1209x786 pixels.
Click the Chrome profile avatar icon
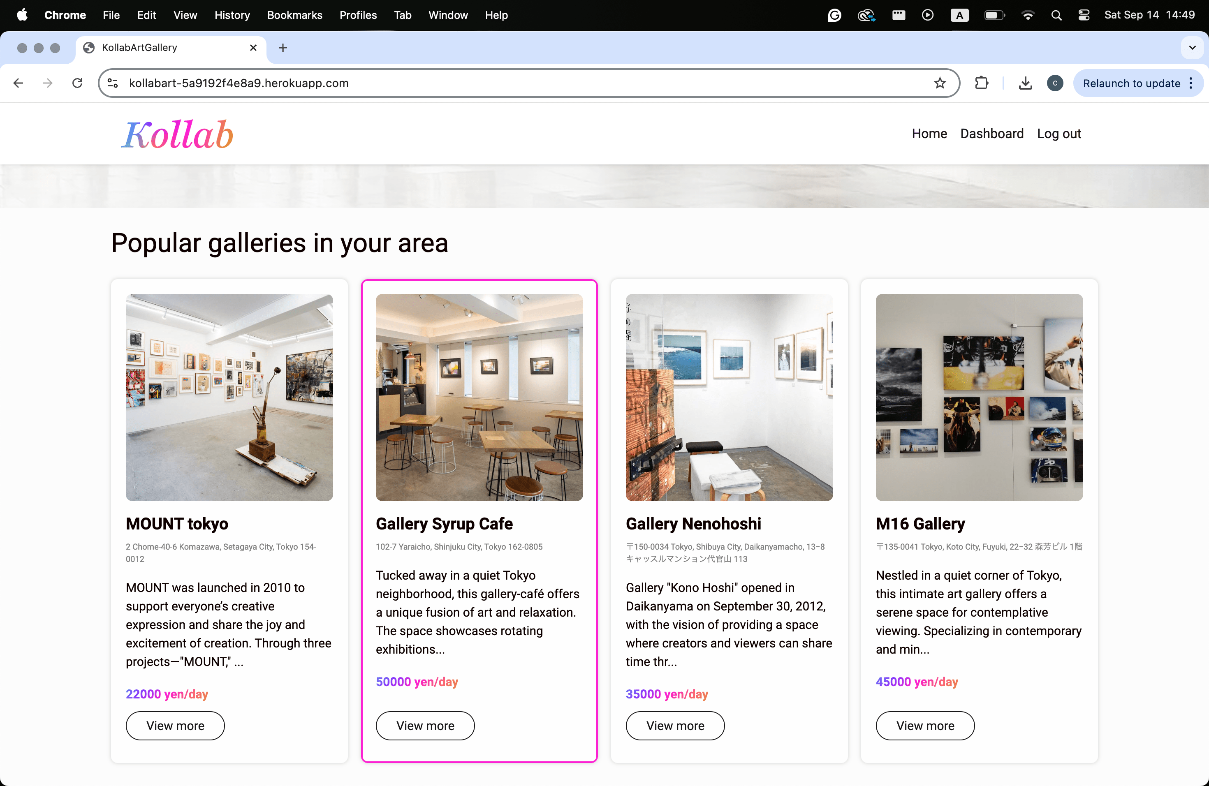coord(1054,83)
